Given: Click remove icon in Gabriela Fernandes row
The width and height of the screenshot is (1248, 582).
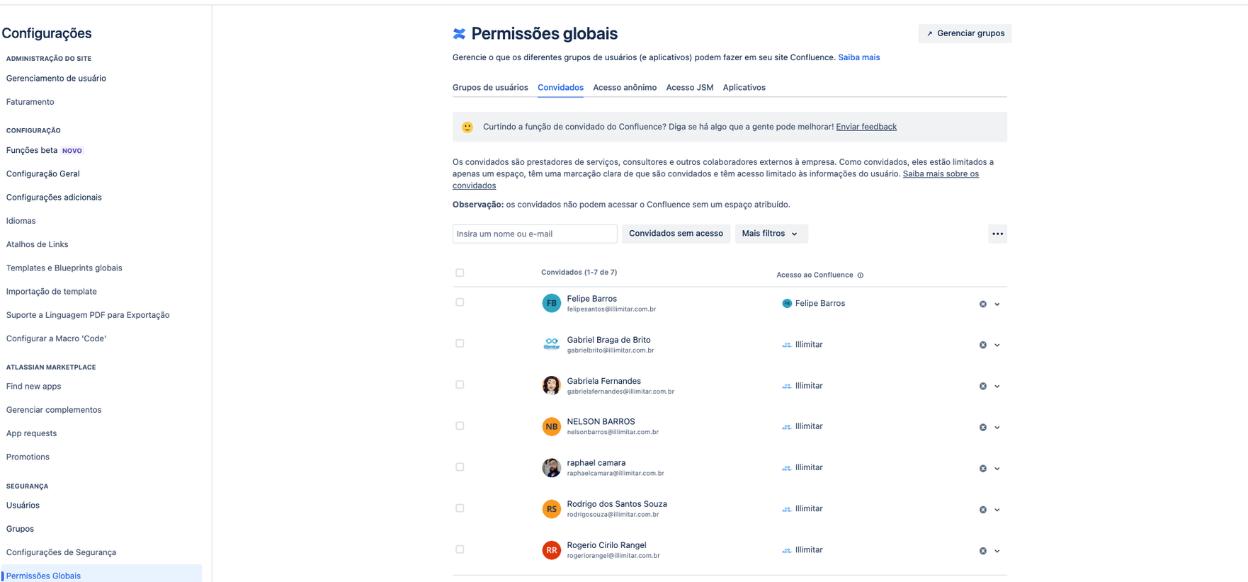Looking at the screenshot, I should pyautogui.click(x=982, y=387).
